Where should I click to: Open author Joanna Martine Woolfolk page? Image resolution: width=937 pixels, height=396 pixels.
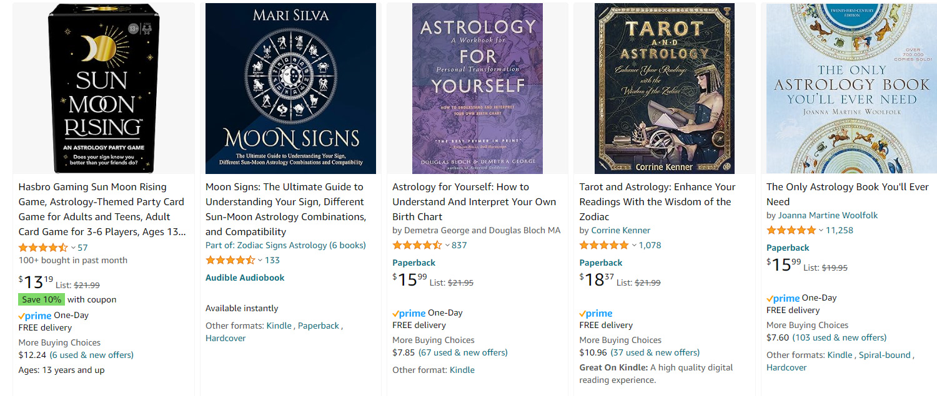[x=828, y=215]
